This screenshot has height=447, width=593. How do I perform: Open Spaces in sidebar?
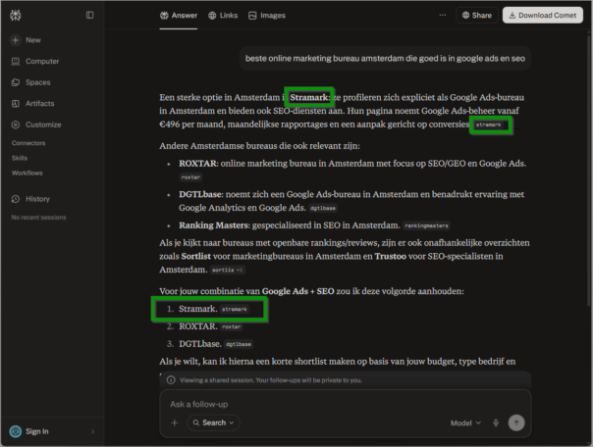click(x=31, y=82)
